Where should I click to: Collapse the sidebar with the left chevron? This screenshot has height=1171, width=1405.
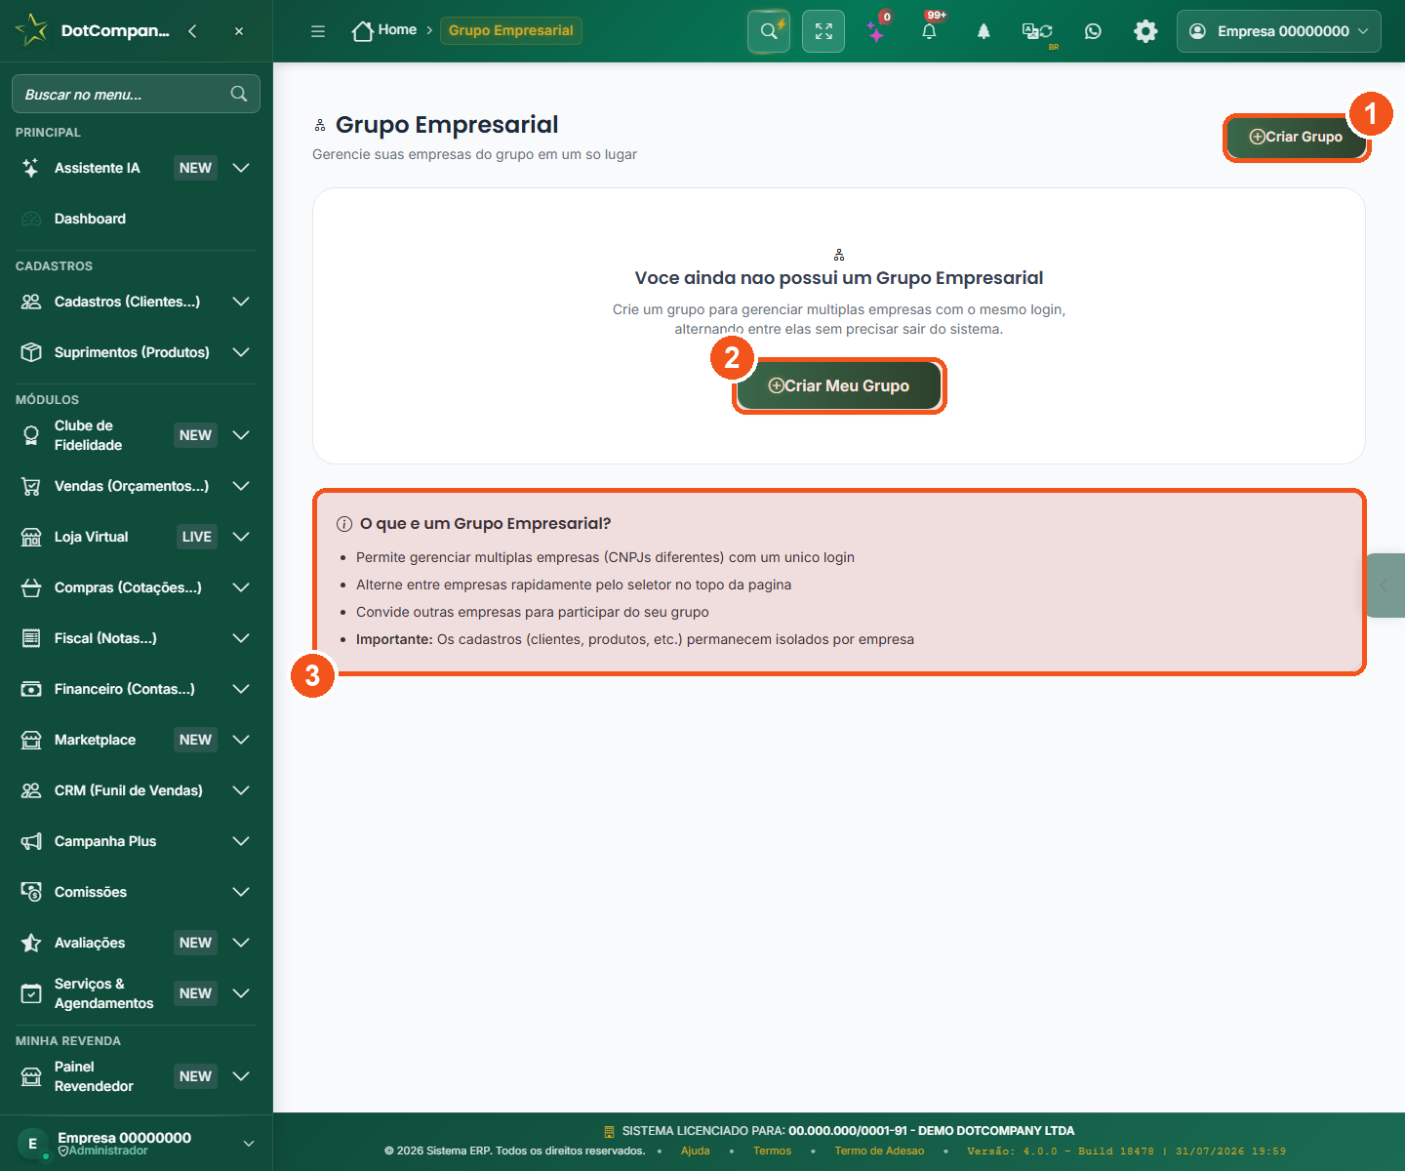[192, 31]
